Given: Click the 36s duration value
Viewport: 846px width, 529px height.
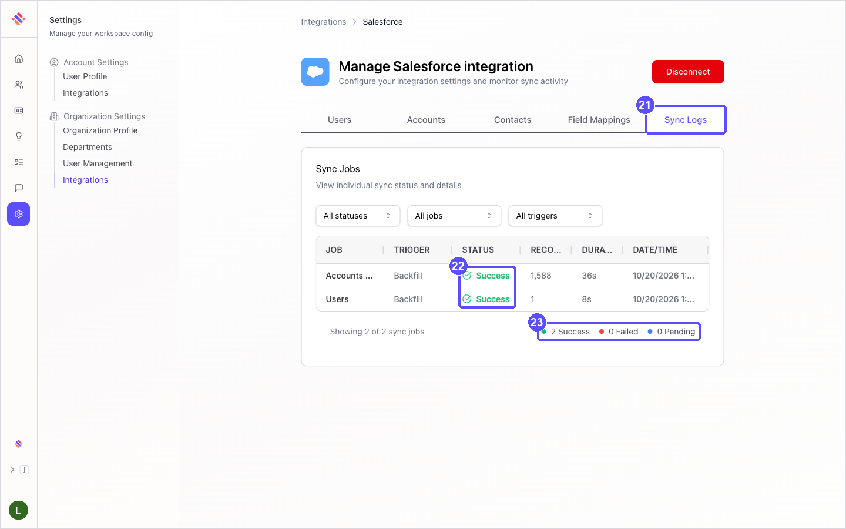Looking at the screenshot, I should click(x=589, y=276).
